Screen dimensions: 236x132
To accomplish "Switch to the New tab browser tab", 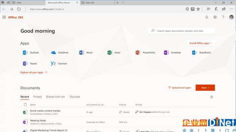I will (97, 3).
